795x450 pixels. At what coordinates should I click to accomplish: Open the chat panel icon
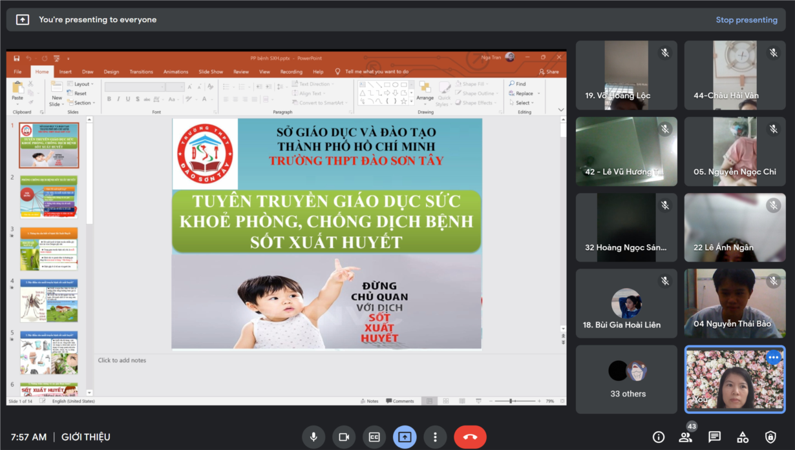[x=714, y=437]
